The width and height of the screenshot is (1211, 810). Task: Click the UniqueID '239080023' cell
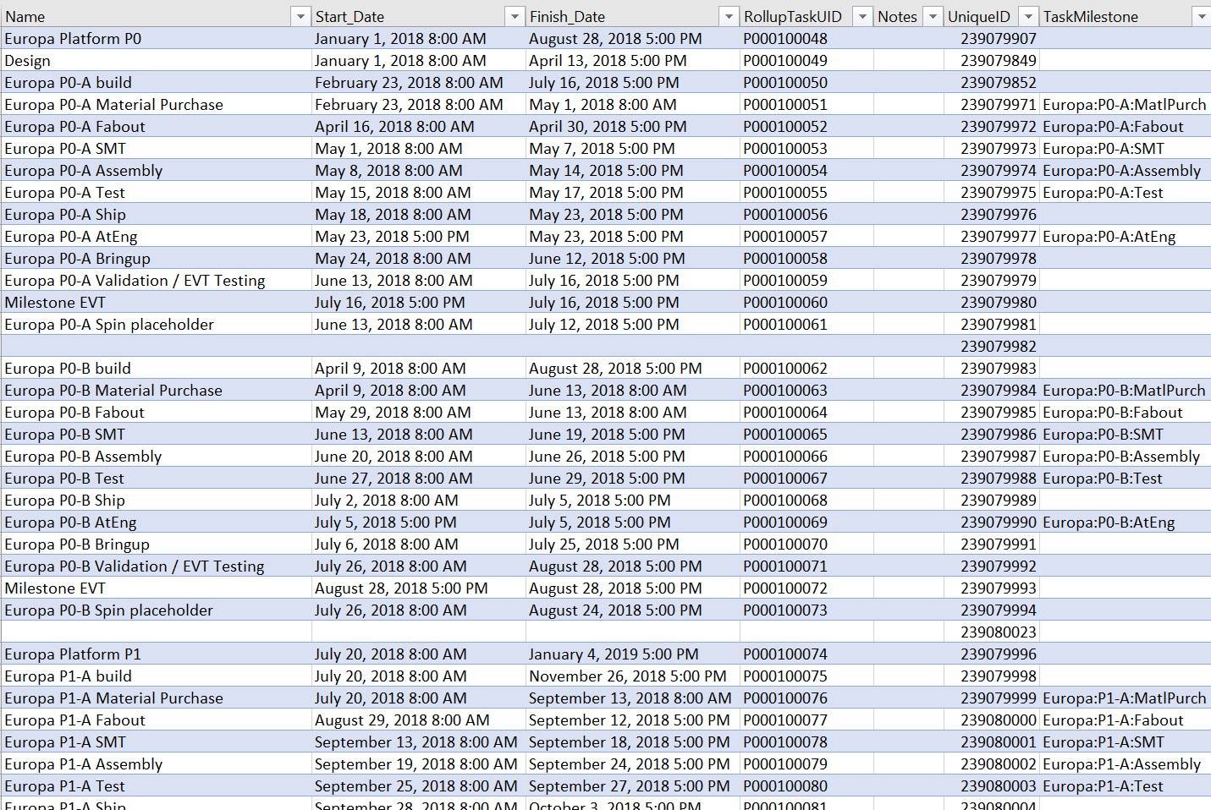(992, 632)
